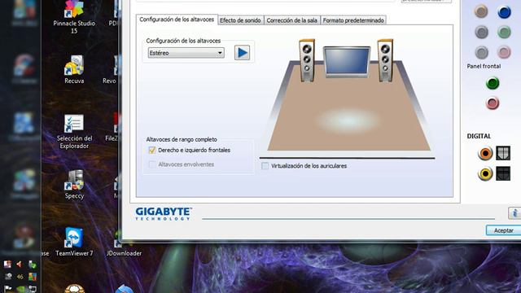
Task: Select the Recuva desktop shortcut
Action: pyautogui.click(x=74, y=69)
